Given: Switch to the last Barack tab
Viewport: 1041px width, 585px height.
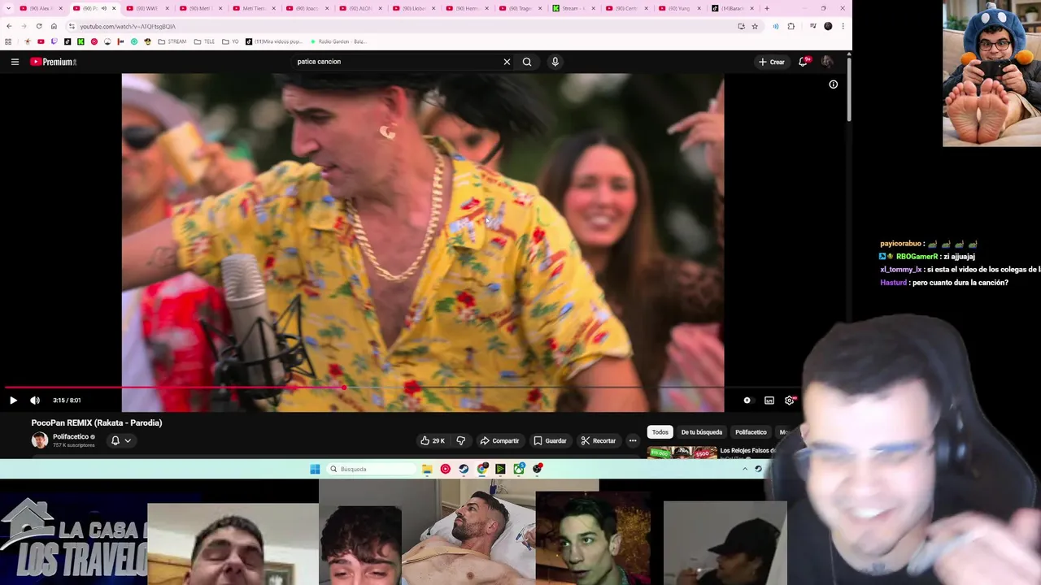Looking at the screenshot, I should [x=732, y=8].
